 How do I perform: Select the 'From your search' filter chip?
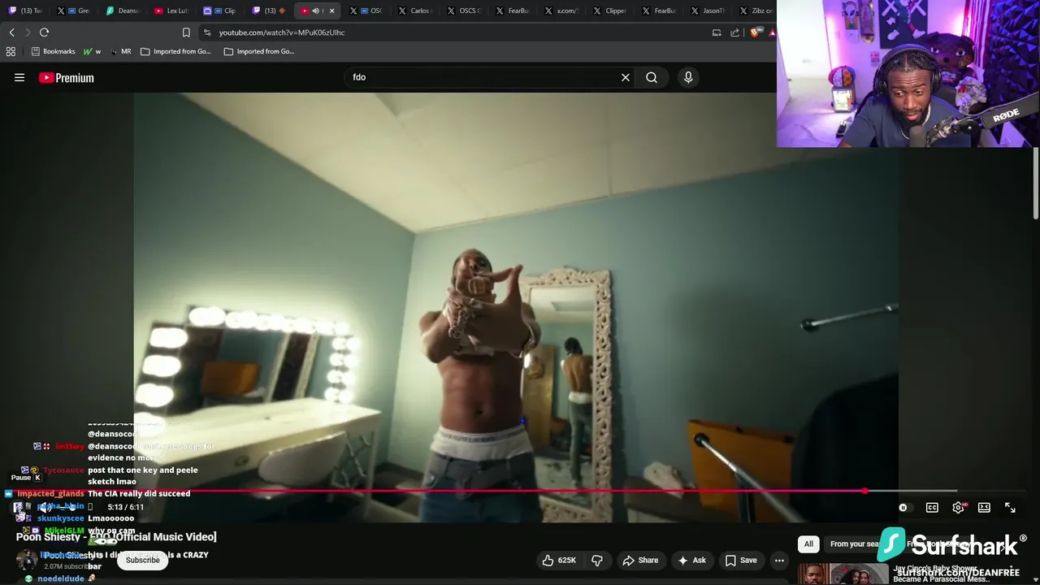(856, 544)
